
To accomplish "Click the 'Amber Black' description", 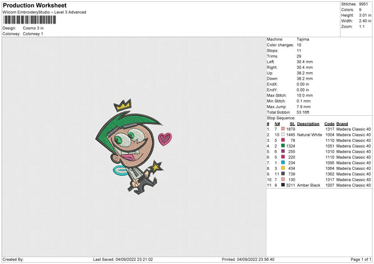I will (309, 186).
